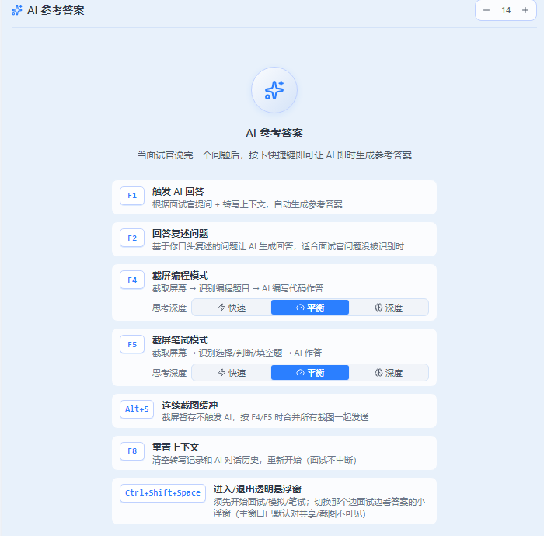Decrease font size with the minus button
This screenshot has height=536, width=544.
(486, 10)
